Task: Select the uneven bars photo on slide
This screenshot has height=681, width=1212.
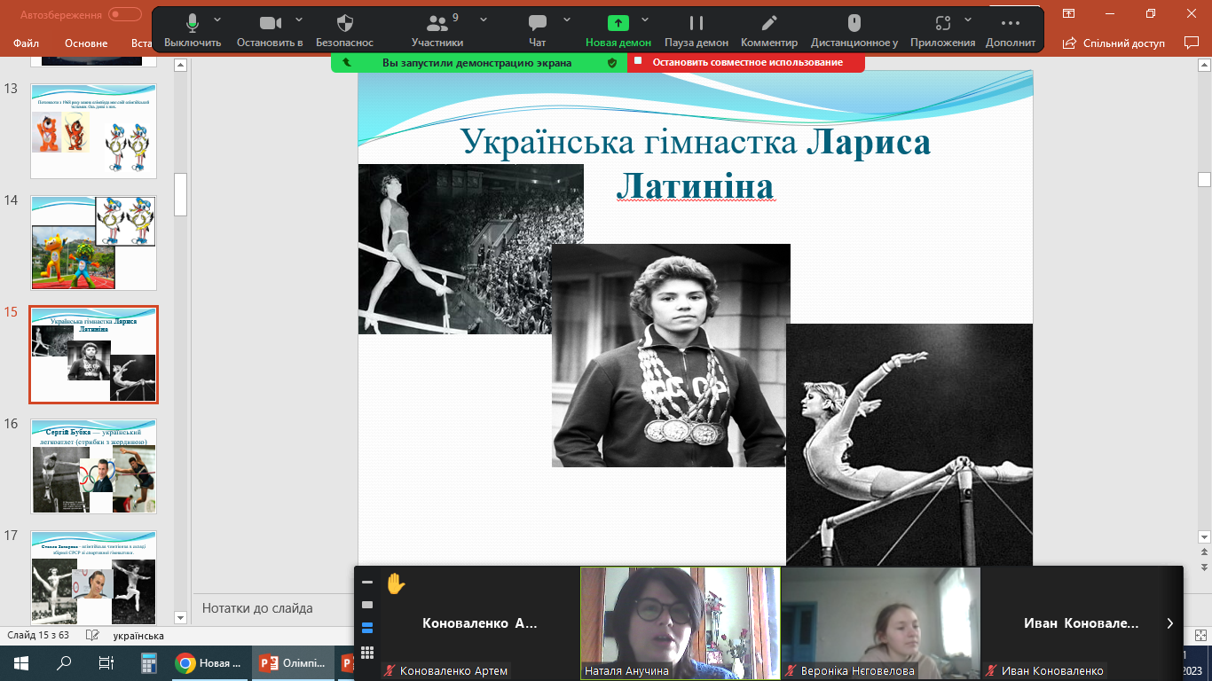Action: [x=909, y=444]
